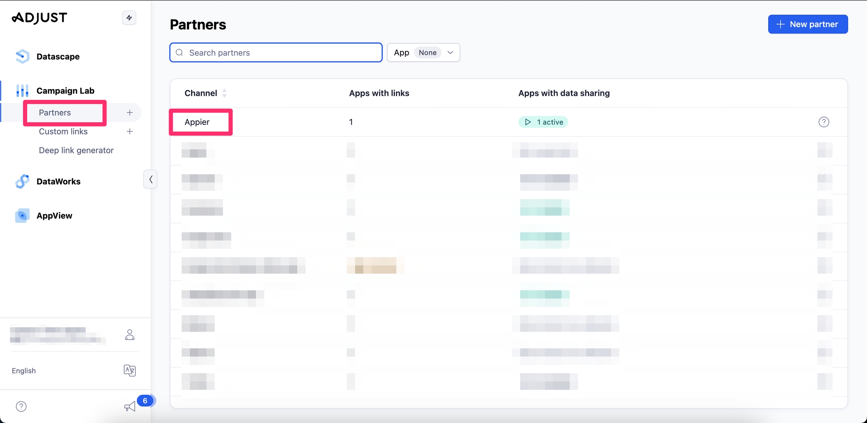Open the language translation icon
Viewport: 867px width, 423px height.
pyautogui.click(x=129, y=370)
